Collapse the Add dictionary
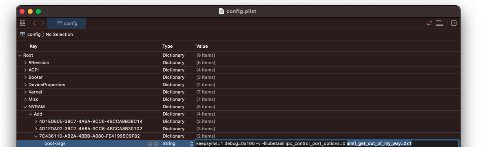Viewport: 483px width, 147px height. coord(31,114)
